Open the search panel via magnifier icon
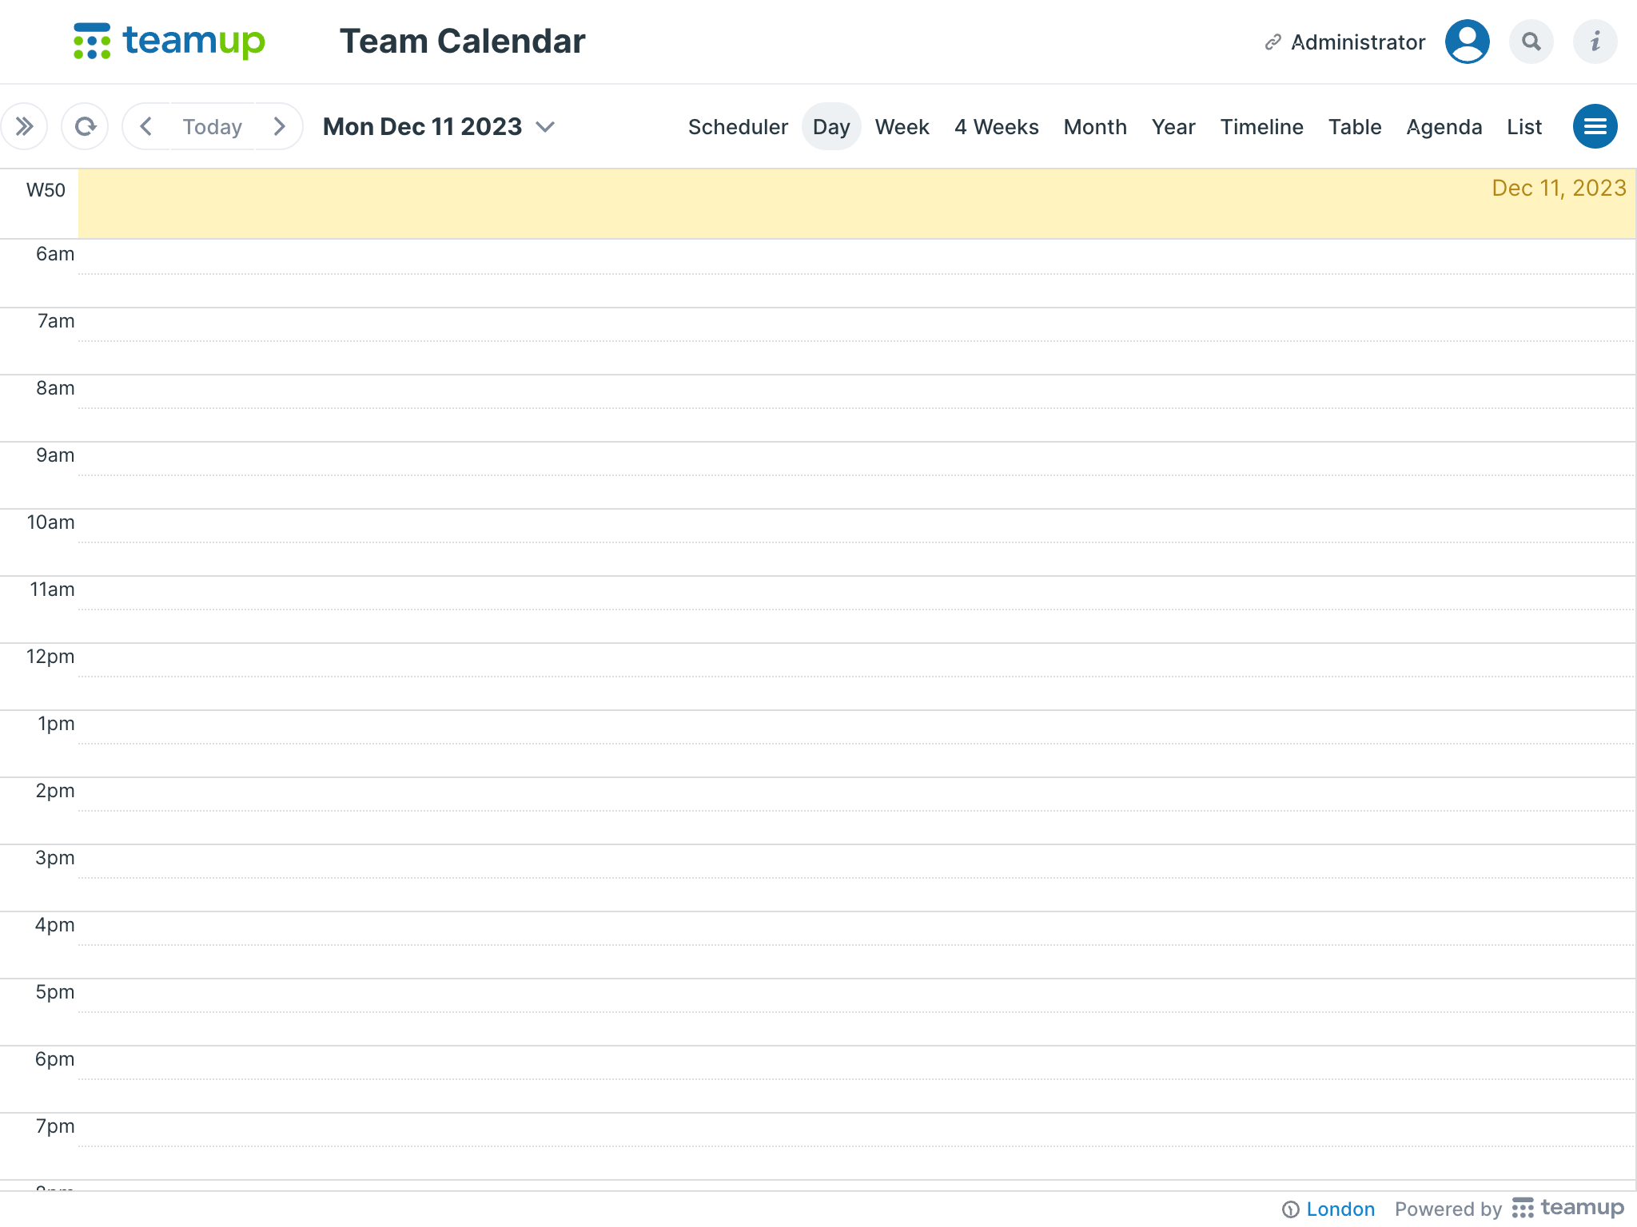The image size is (1637, 1227). coord(1531,42)
